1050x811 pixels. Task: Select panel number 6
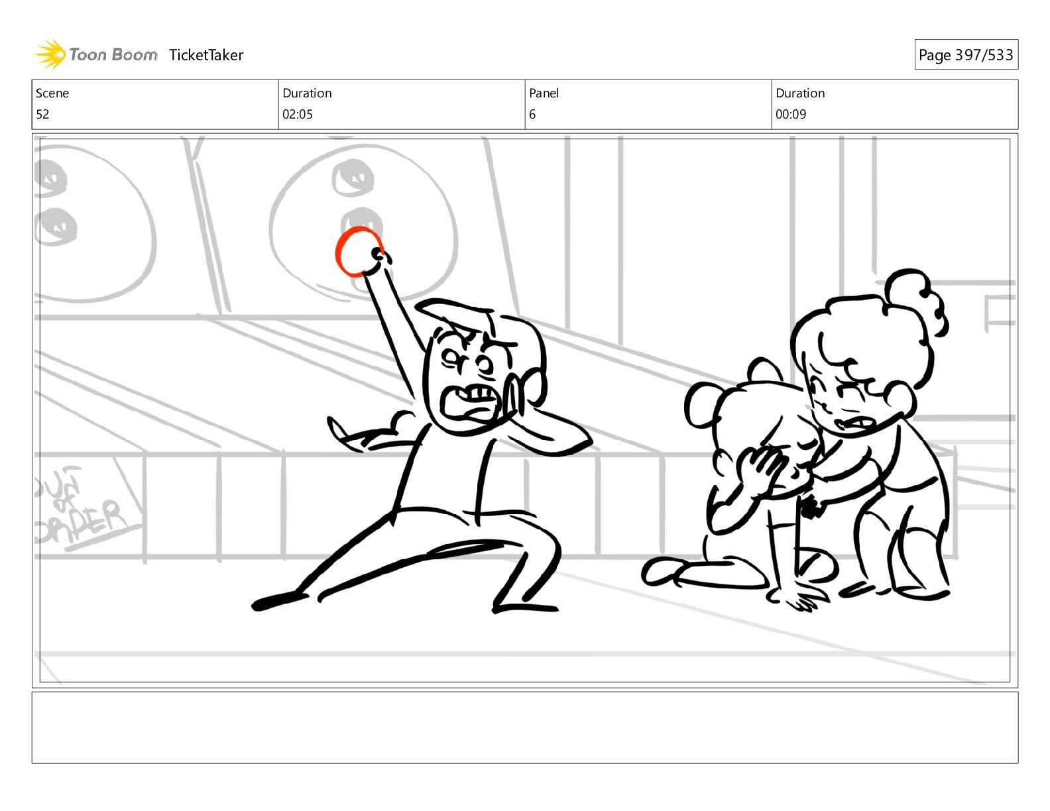coord(532,114)
